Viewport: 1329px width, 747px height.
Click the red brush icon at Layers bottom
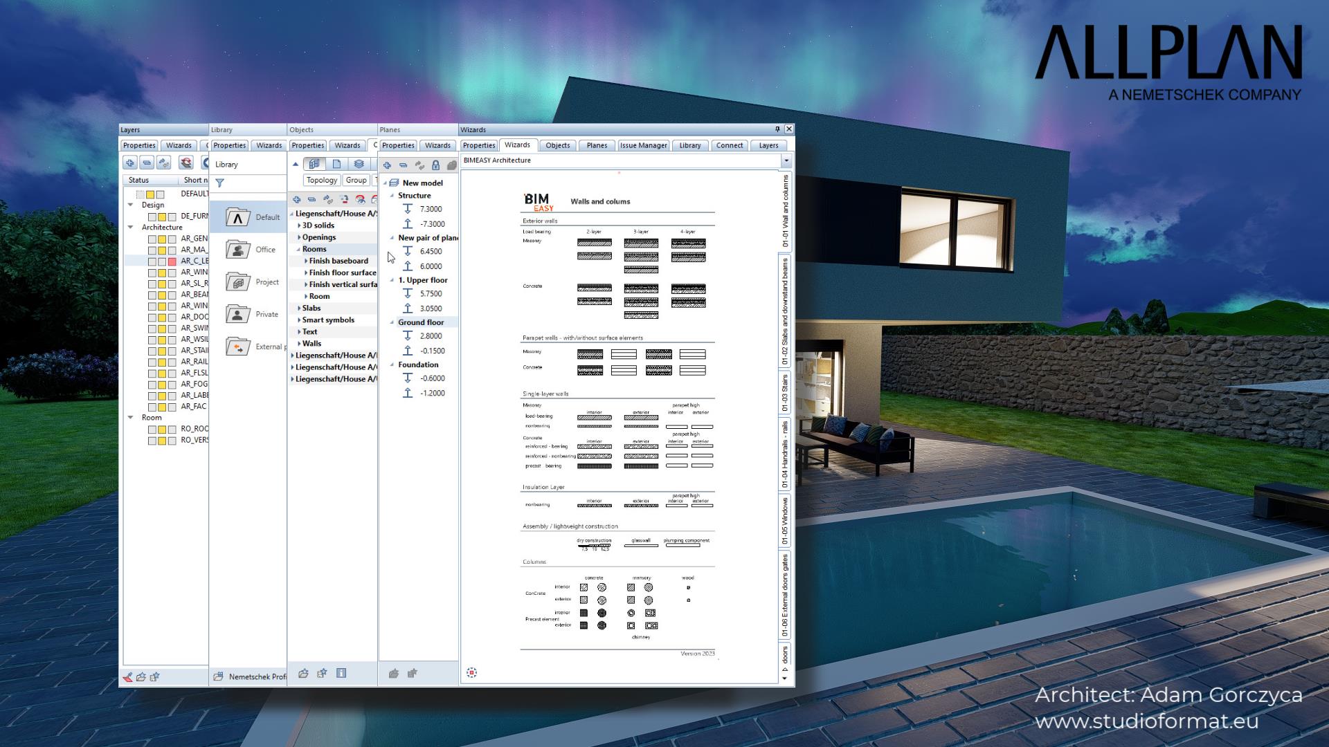pos(128,677)
